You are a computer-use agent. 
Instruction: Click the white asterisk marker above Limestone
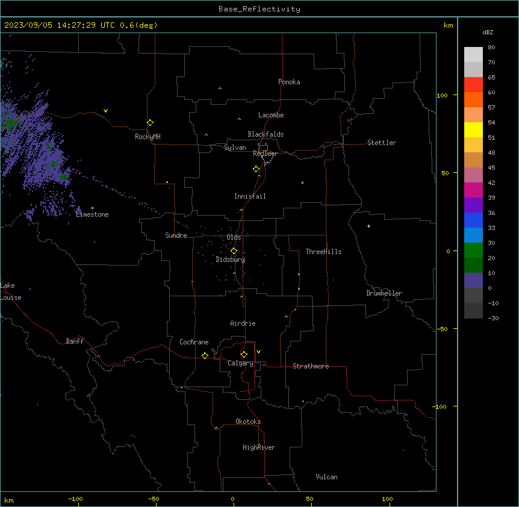coord(92,208)
